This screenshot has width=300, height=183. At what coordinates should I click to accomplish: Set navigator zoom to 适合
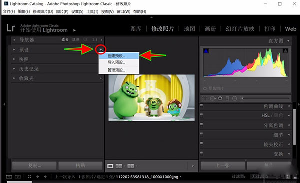[x=65, y=40]
